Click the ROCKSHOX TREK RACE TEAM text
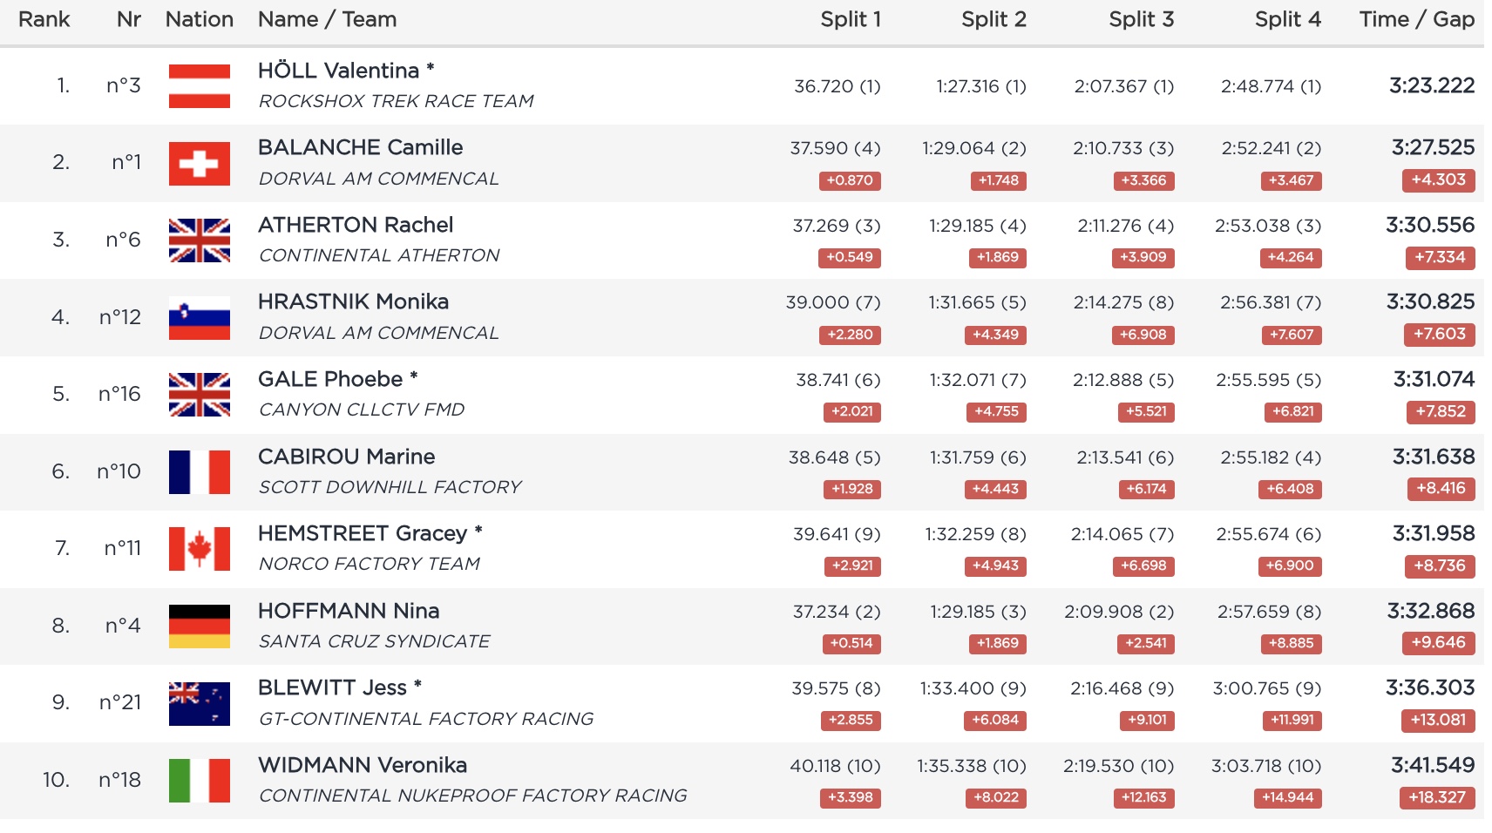The width and height of the screenshot is (1492, 833). point(396,101)
